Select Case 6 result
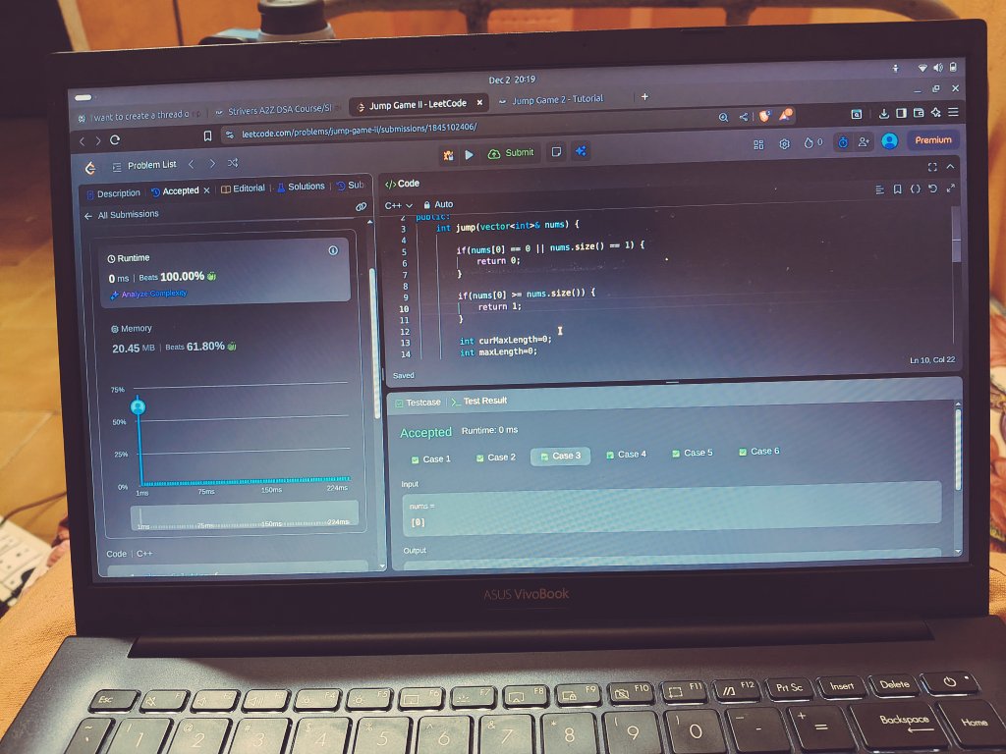The width and height of the screenshot is (1006, 754). 759,452
